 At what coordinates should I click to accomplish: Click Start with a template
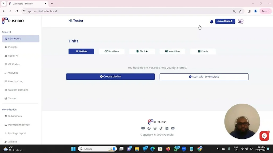tap(204, 76)
